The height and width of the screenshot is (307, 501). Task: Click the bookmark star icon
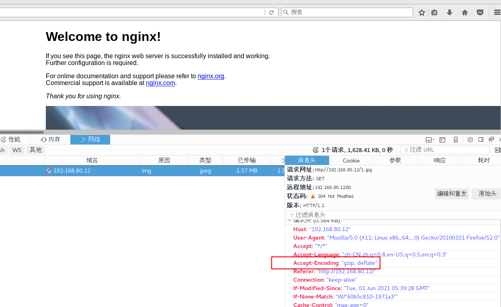coord(421,12)
